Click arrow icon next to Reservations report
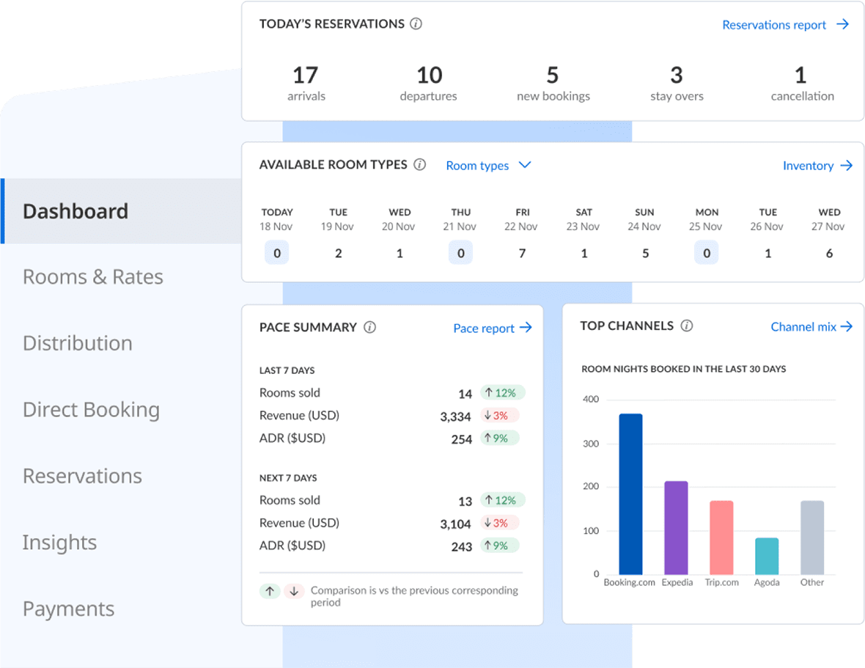This screenshot has height=668, width=865. (x=843, y=25)
